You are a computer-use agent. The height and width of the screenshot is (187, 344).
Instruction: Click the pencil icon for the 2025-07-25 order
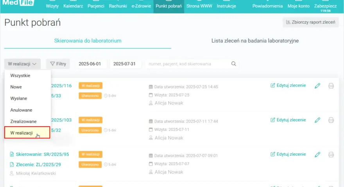tap(317, 86)
